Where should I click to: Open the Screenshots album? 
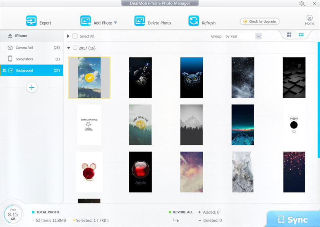coord(24,59)
